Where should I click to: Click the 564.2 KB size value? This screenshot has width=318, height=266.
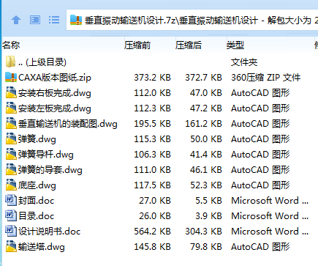click(x=152, y=232)
